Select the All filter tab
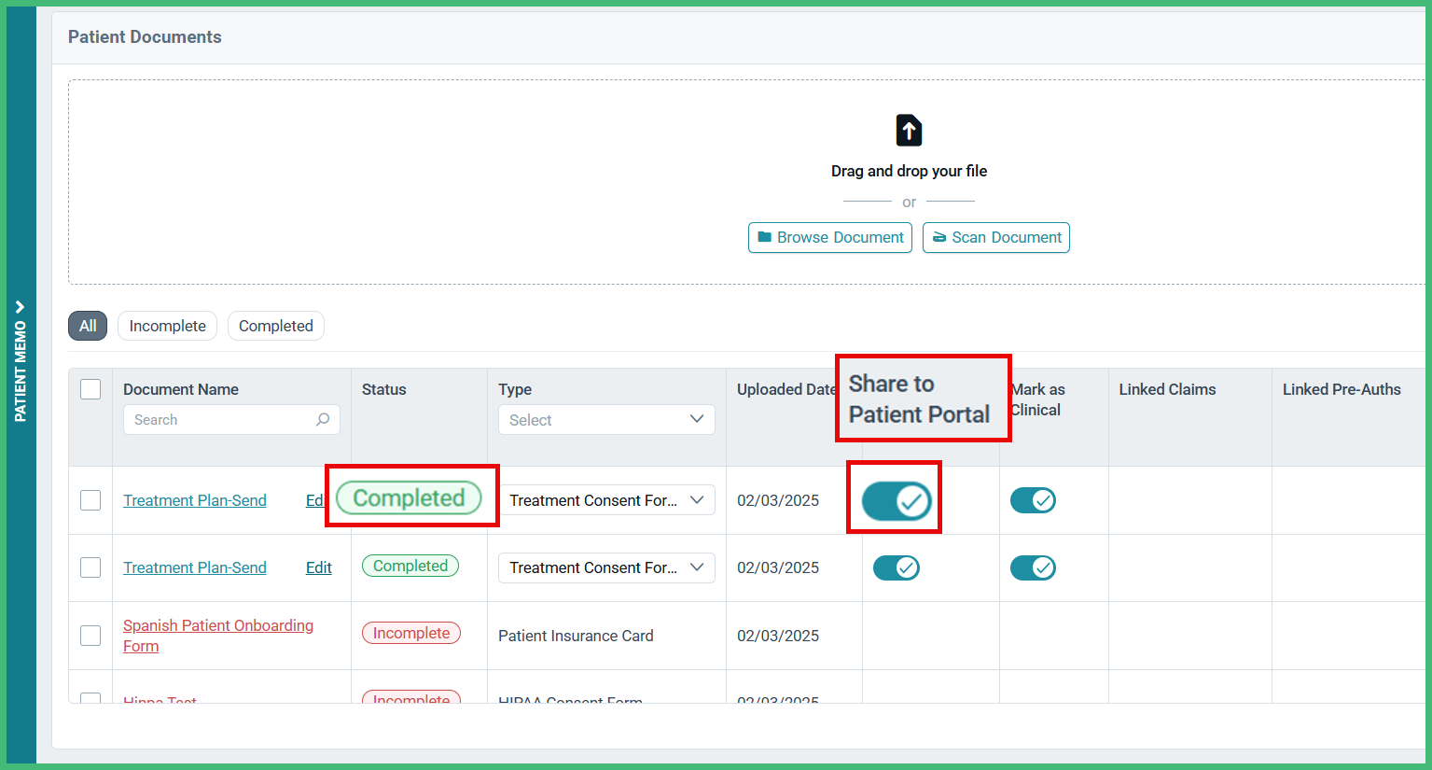The width and height of the screenshot is (1432, 770). (x=88, y=326)
